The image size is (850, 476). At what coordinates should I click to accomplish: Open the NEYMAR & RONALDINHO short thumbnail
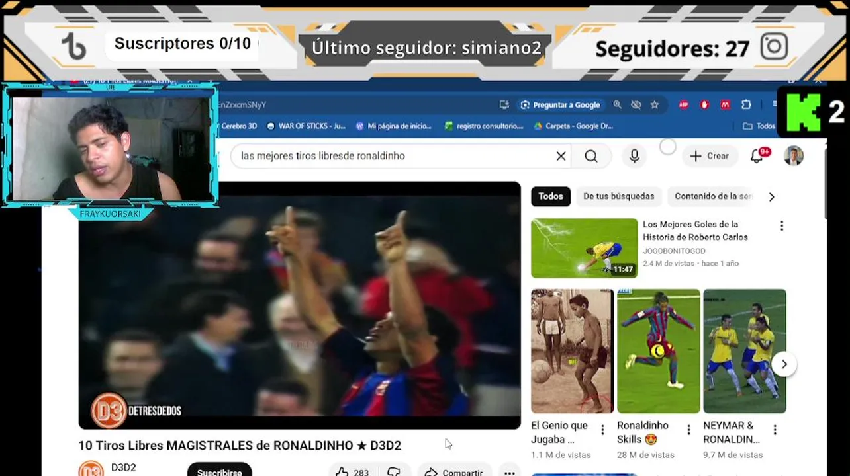[x=744, y=351]
